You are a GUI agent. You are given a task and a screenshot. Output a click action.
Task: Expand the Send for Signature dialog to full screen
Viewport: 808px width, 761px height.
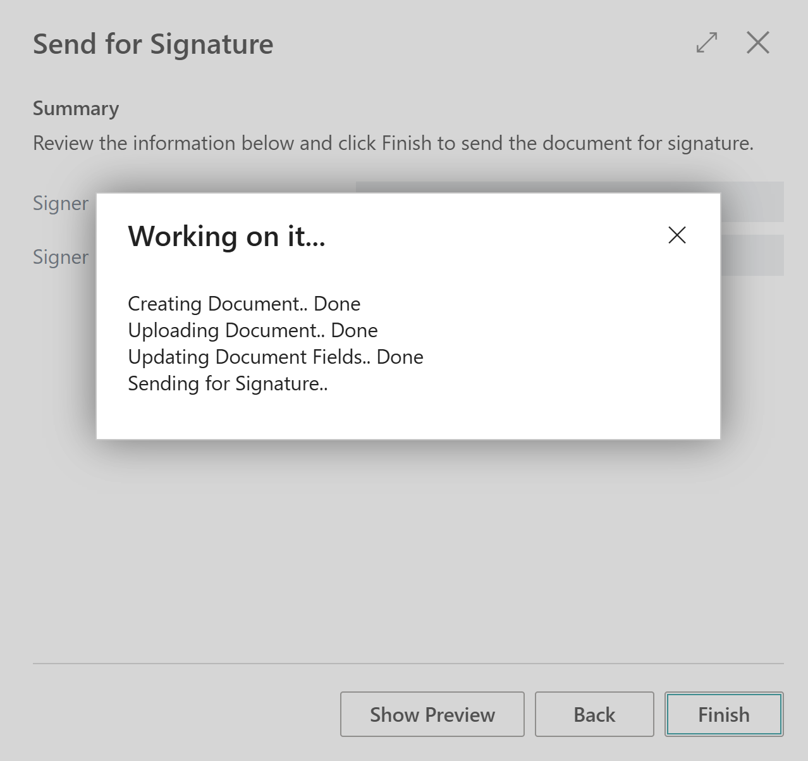click(706, 42)
